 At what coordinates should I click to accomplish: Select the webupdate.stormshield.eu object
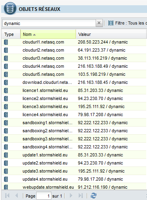(74, 187)
